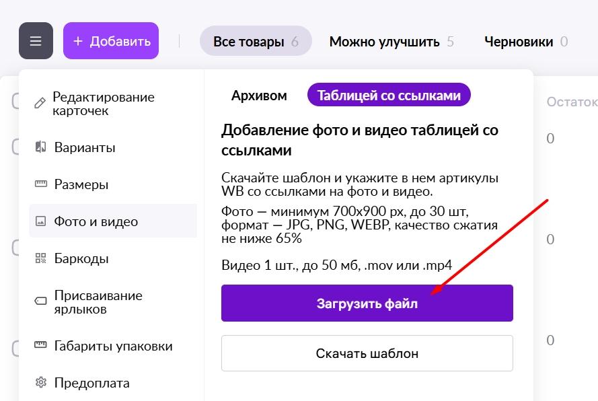Viewport: 598px width, 401px height.
Task: Switch to the Архивом tab
Action: [259, 96]
